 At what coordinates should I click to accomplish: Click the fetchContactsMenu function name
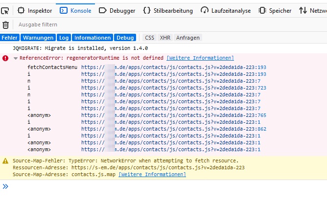(52, 68)
